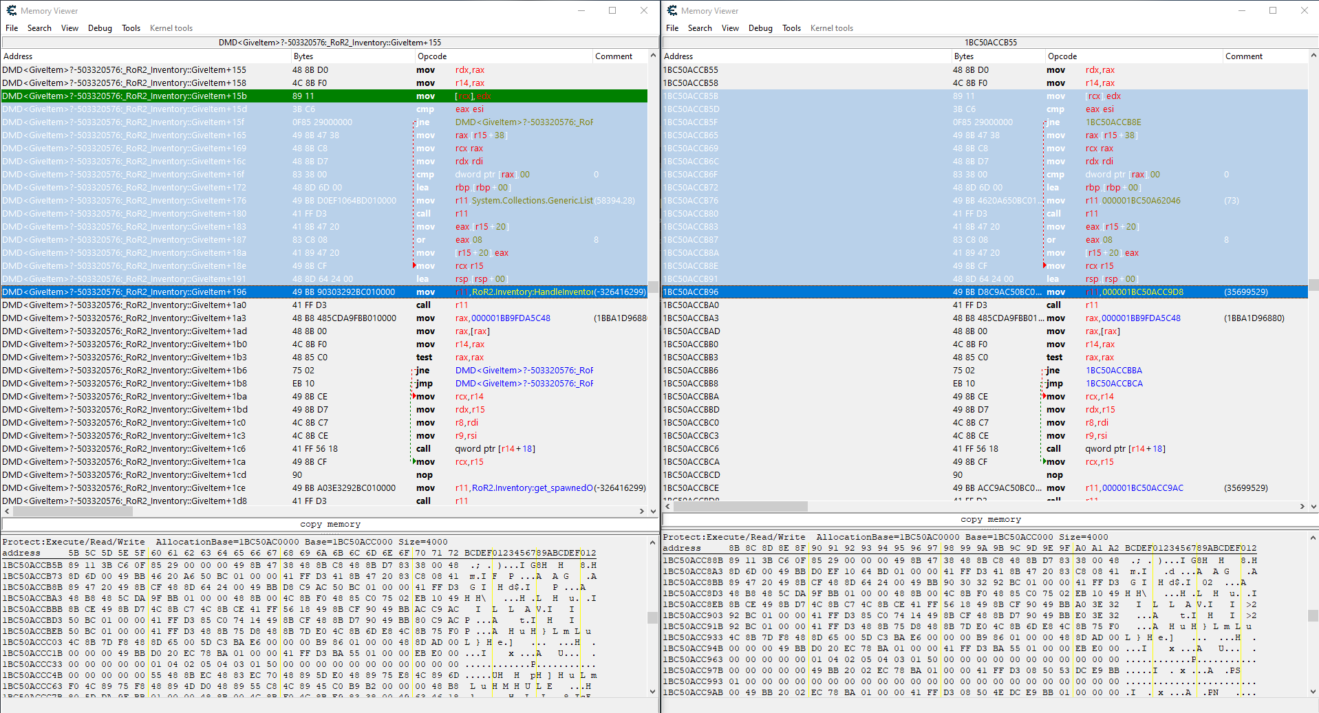Open Kernel tools menu in right window
The height and width of the screenshot is (713, 1319).
point(831,28)
